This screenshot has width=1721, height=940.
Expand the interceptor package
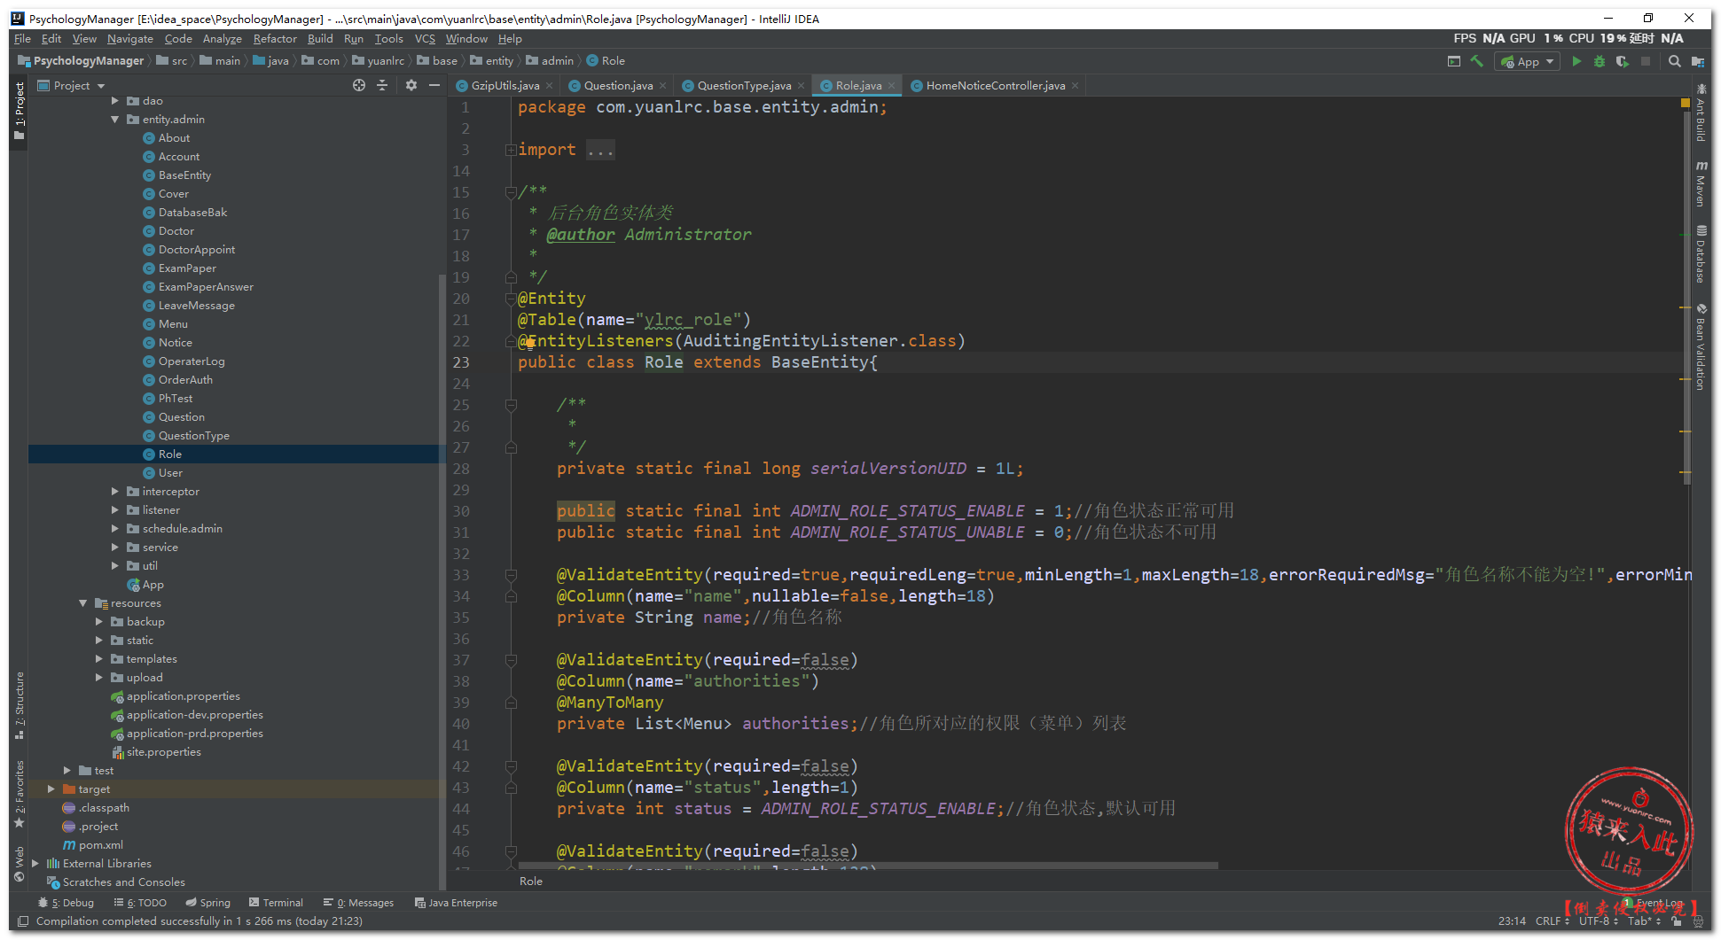click(115, 492)
